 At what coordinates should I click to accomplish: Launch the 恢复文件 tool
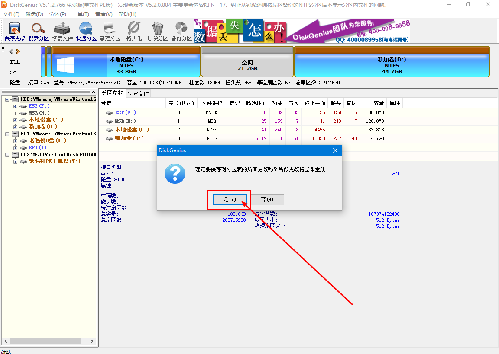point(62,32)
